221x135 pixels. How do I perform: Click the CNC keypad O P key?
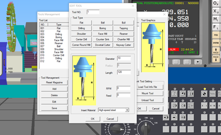(x=216, y=3)
